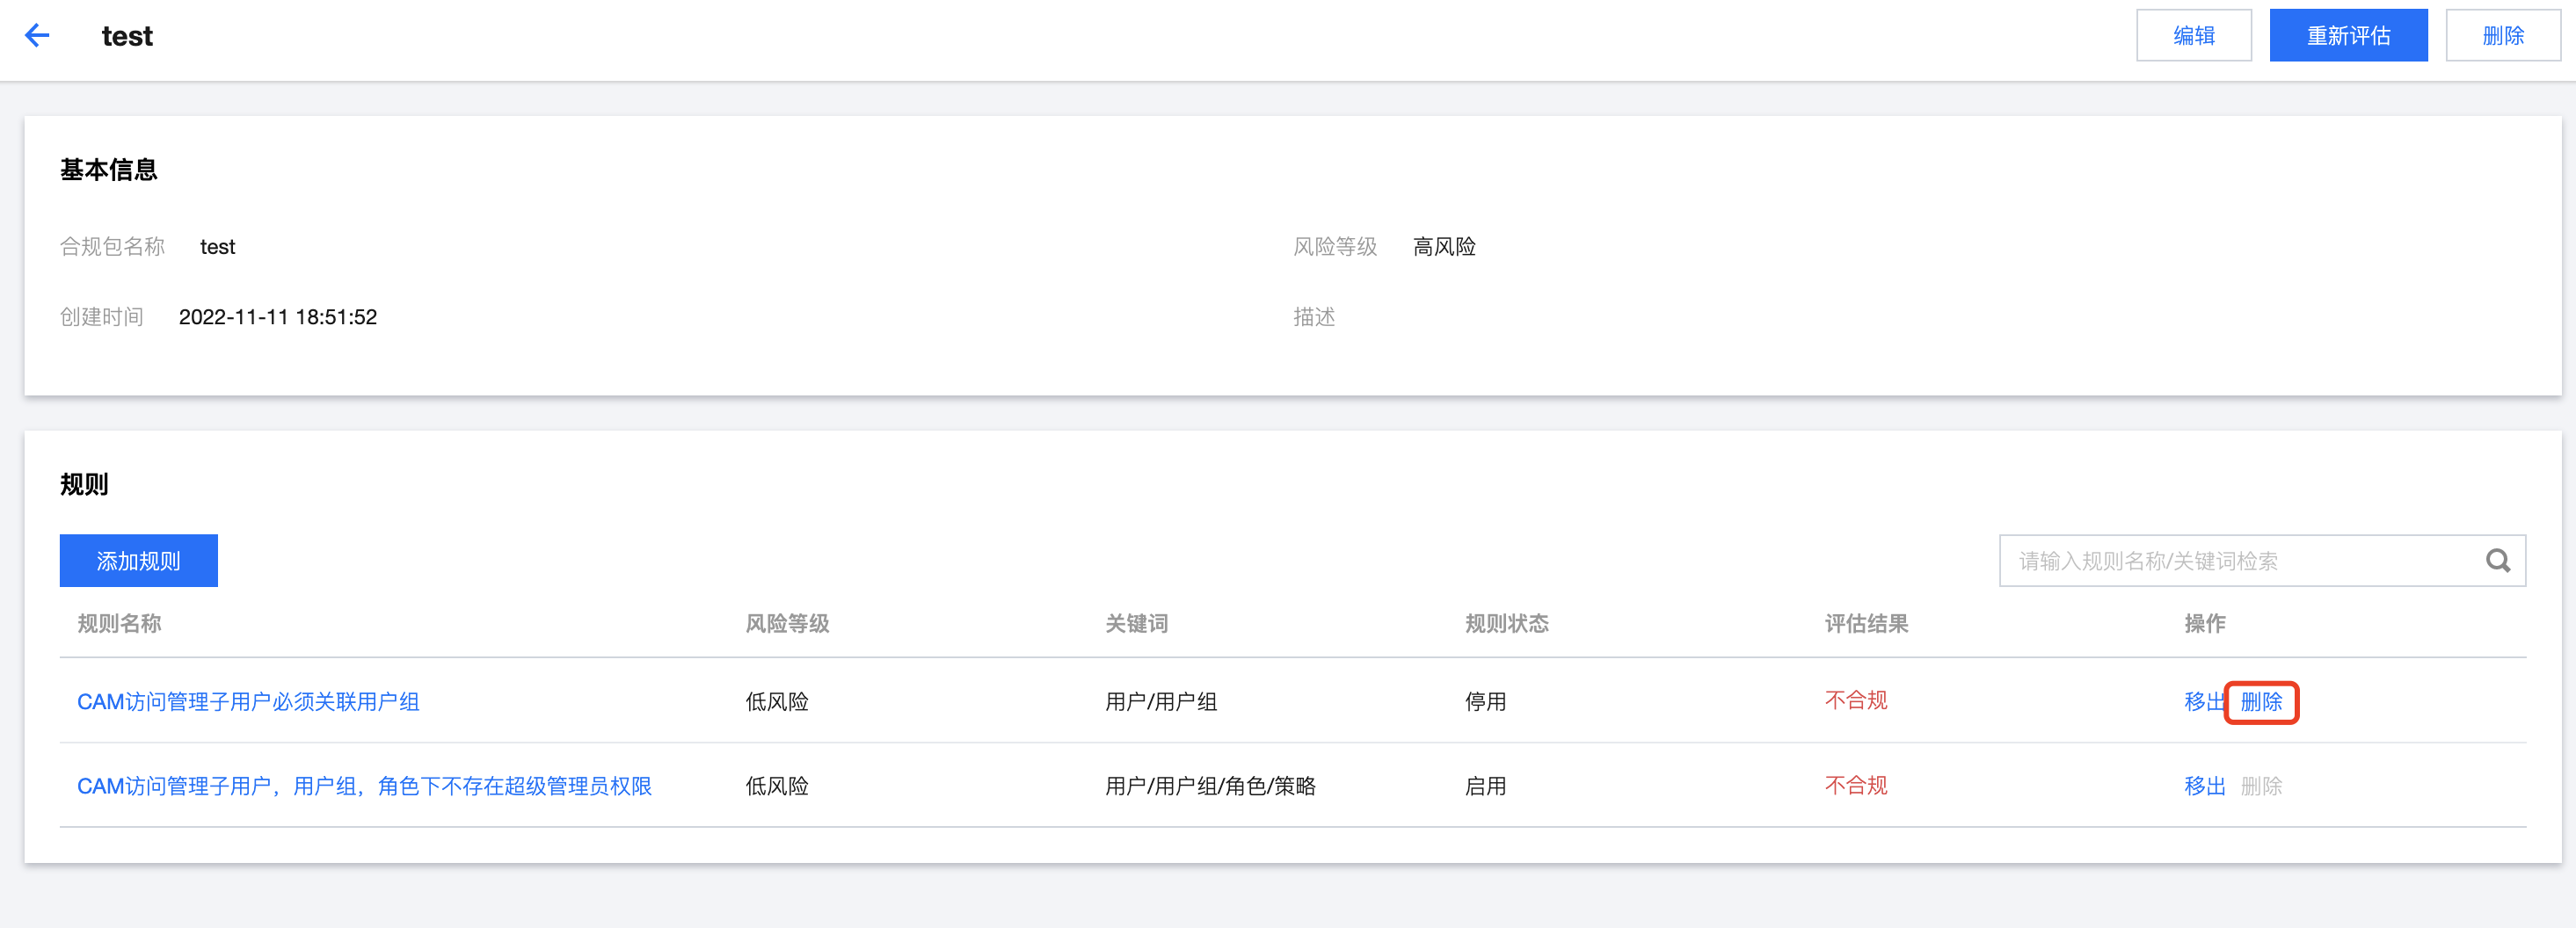Click the back arrow next to test
This screenshot has width=2576, height=928.
coord(37,36)
